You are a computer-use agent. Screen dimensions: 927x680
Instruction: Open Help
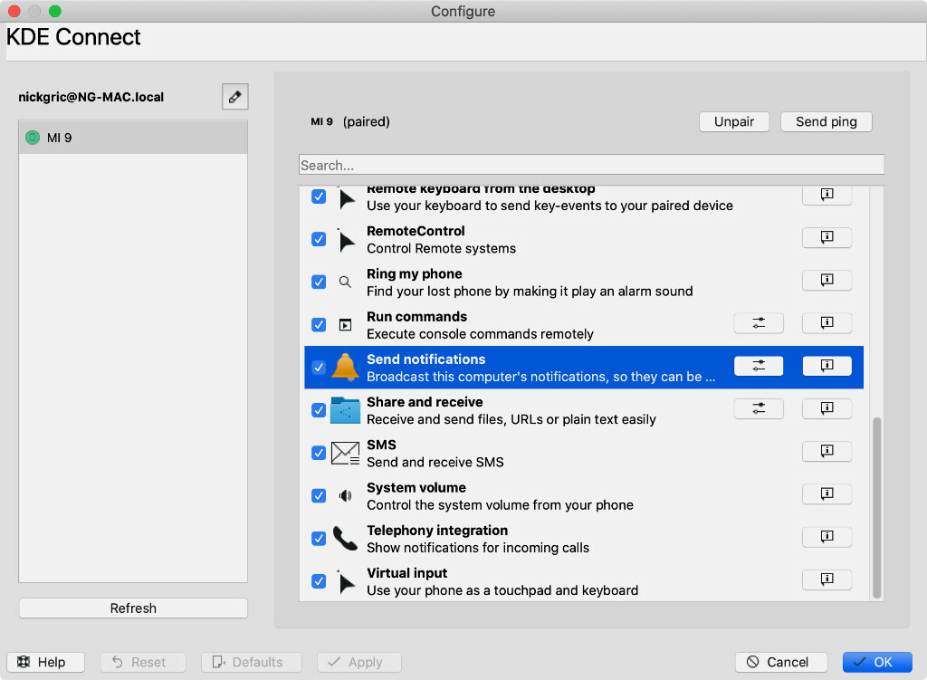(x=45, y=662)
